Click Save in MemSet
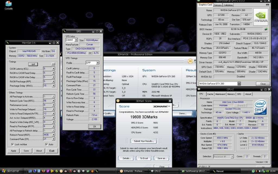This screenshot has width=278, height=174. tap(26, 151)
